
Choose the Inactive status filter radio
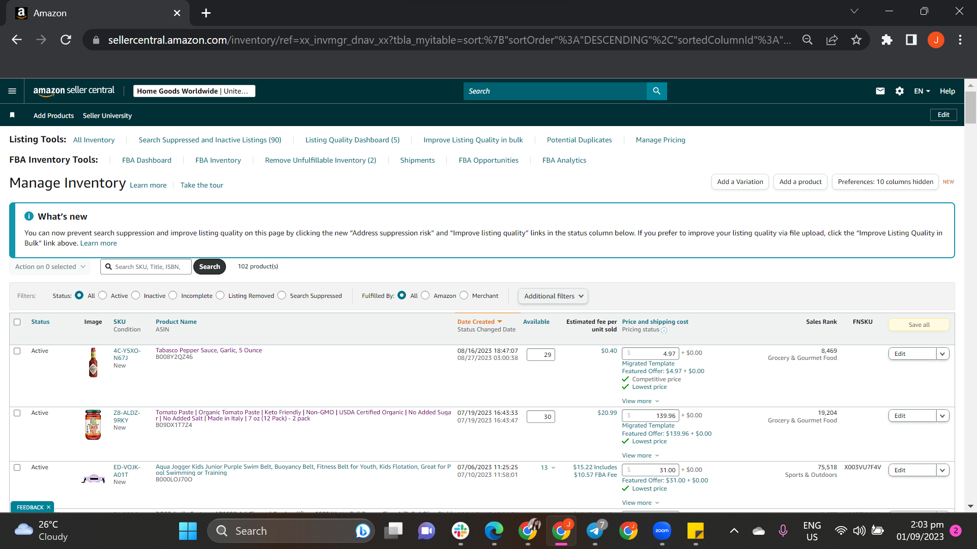click(x=136, y=295)
